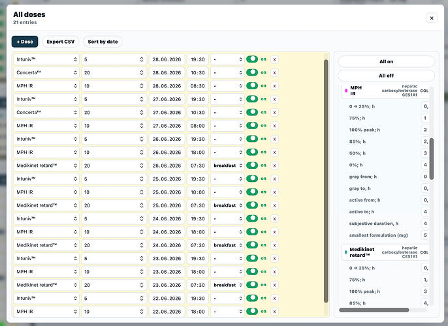The height and width of the screenshot is (326, 448).
Task: Disable Intuniv dose on 27.06.2026
Action: 252,99
